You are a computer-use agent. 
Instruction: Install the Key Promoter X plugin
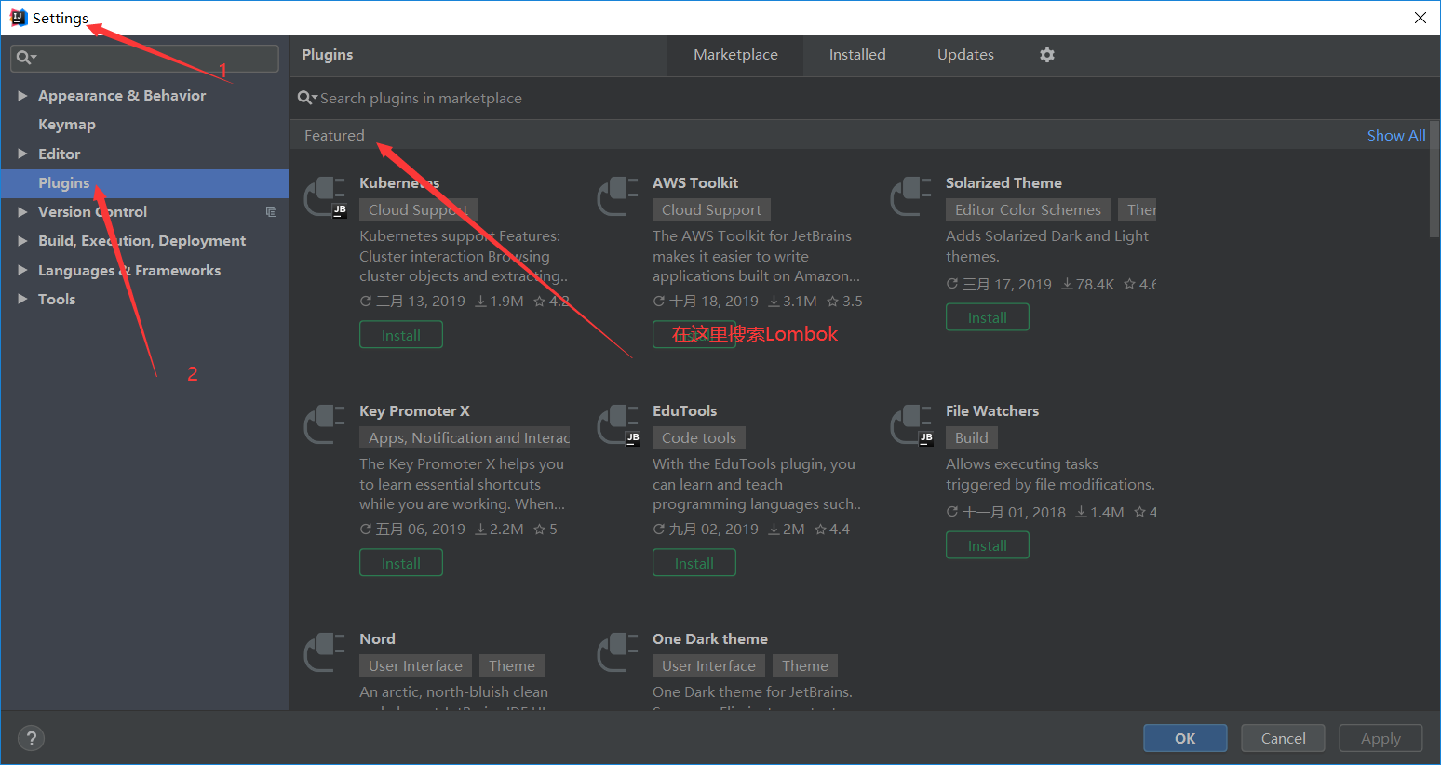coord(401,563)
